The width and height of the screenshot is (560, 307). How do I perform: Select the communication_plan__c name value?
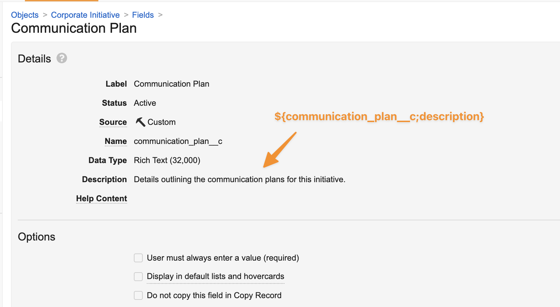[x=178, y=141]
